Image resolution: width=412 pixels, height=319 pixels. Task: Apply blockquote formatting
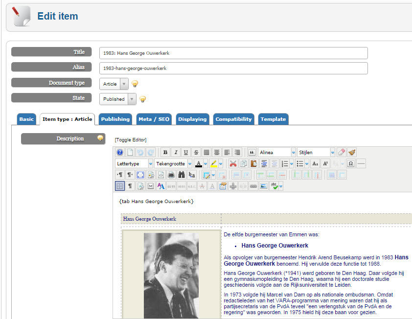click(x=252, y=152)
